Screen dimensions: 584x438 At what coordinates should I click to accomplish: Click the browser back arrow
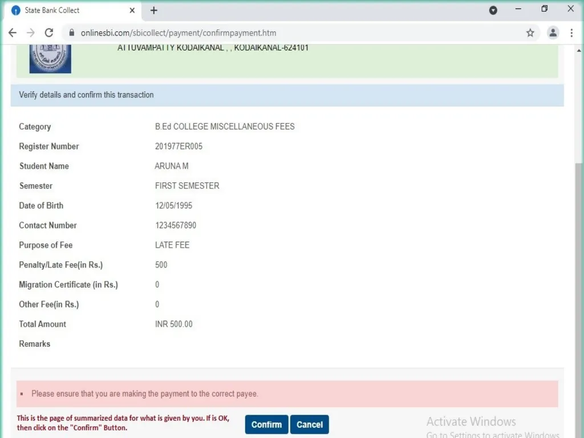pos(13,33)
